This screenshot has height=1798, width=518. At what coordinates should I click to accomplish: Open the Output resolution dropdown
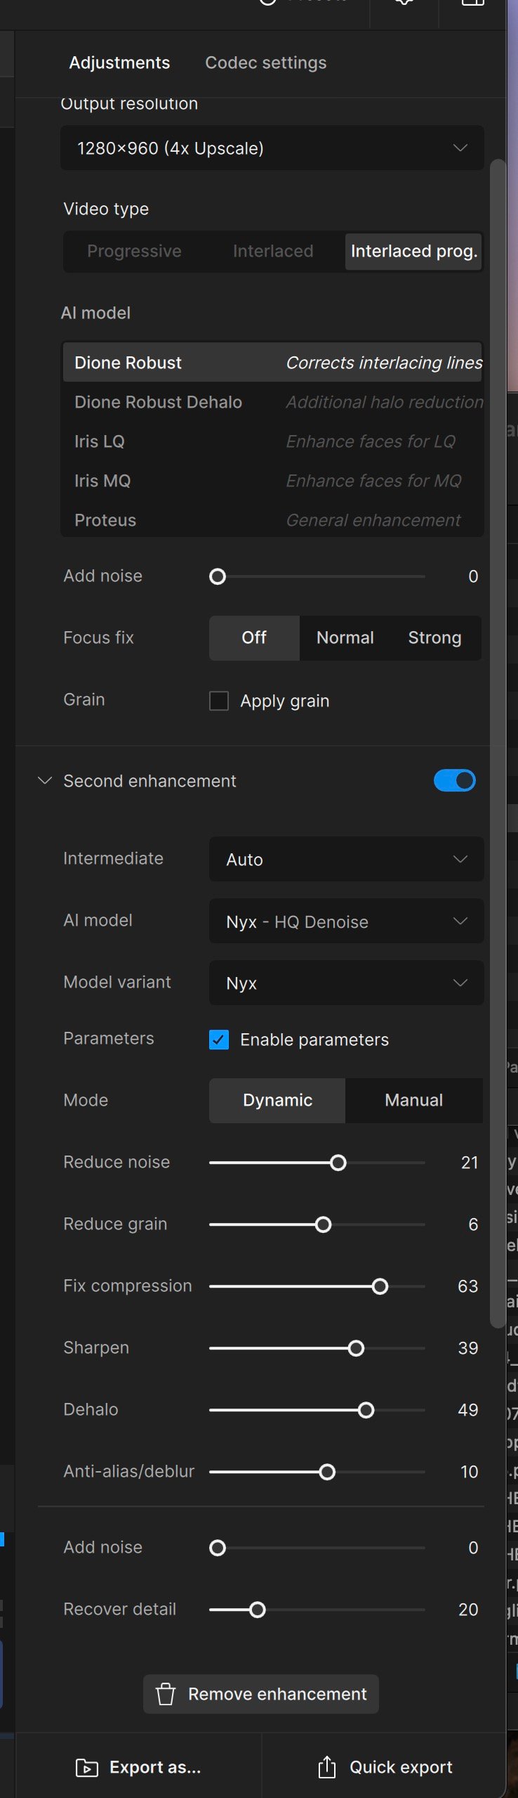tap(272, 148)
